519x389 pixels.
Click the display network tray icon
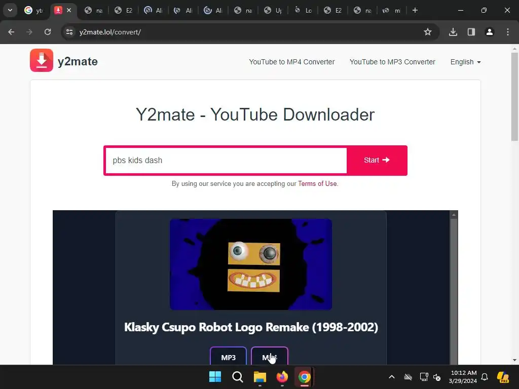click(x=424, y=377)
